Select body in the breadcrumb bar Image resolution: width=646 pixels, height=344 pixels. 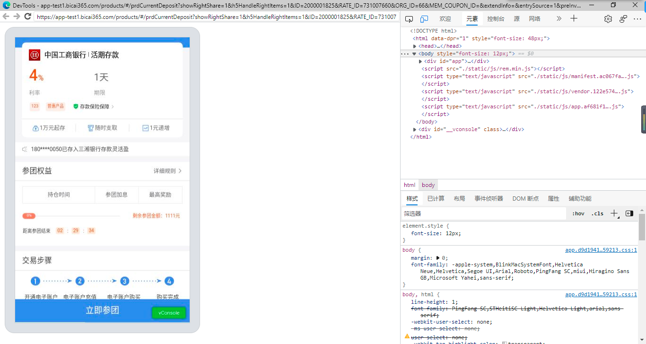click(x=428, y=185)
